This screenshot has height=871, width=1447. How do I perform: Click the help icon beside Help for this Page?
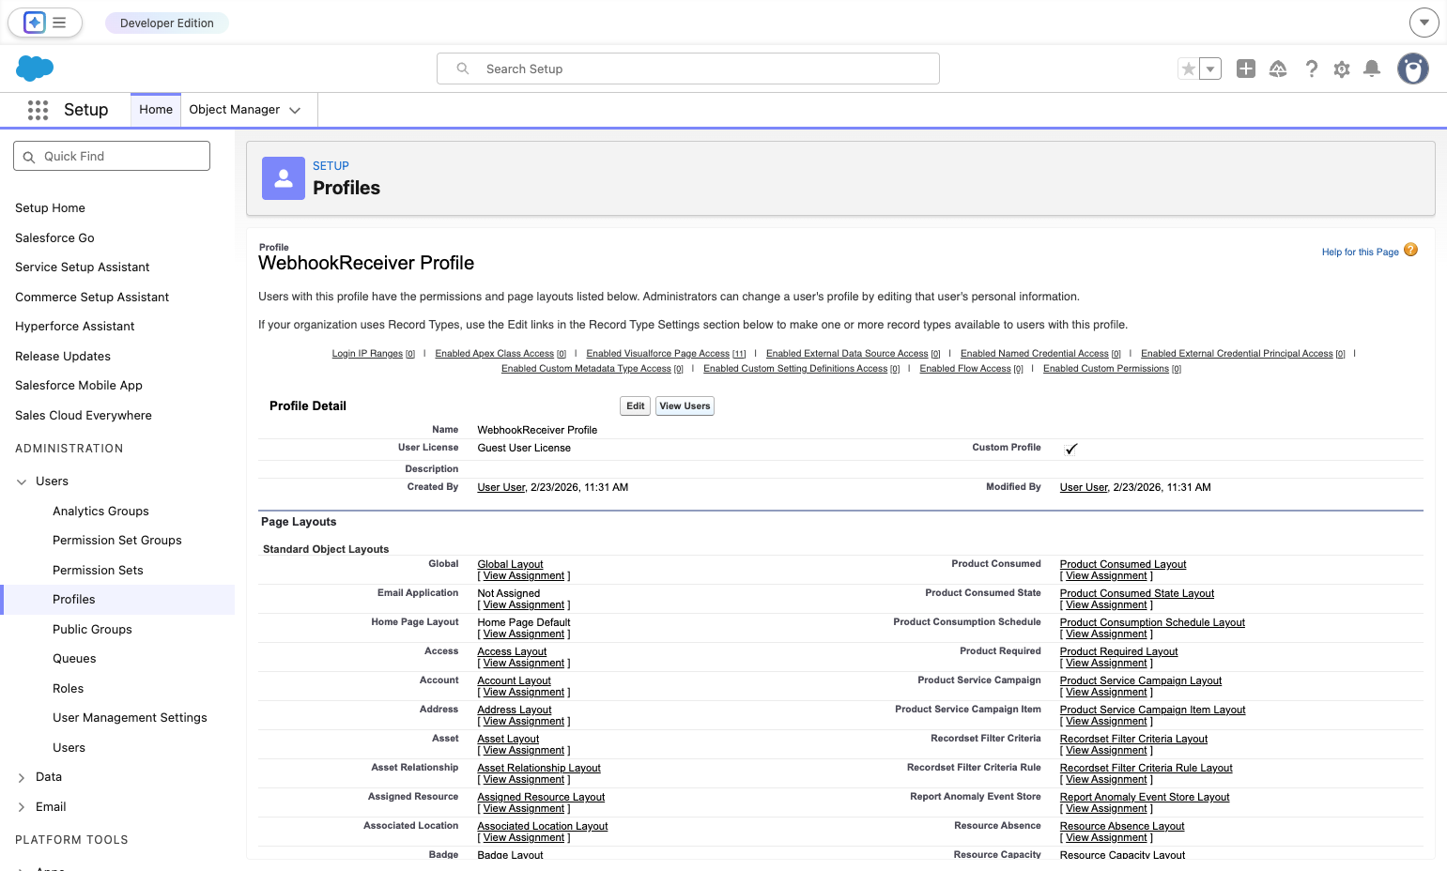click(x=1410, y=250)
